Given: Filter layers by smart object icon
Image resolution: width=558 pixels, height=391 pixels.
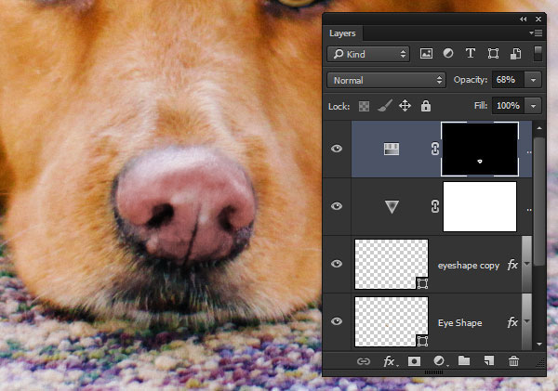Looking at the screenshot, I should click(515, 54).
